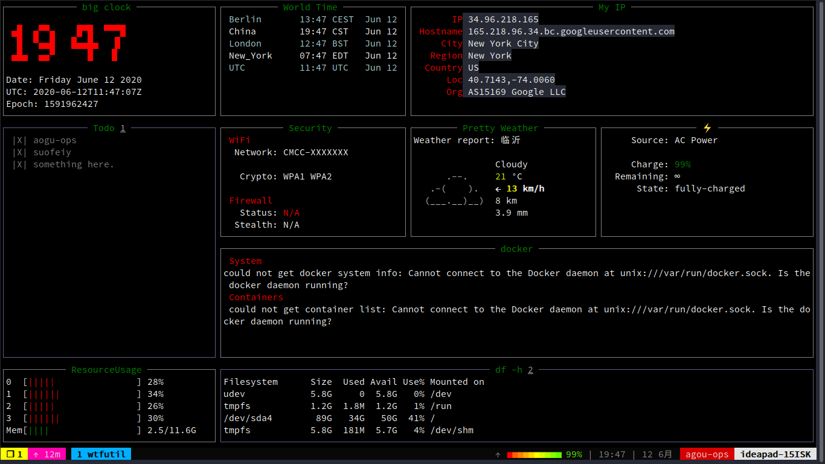Click the 3.9 mm precipitation value

[x=512, y=213]
